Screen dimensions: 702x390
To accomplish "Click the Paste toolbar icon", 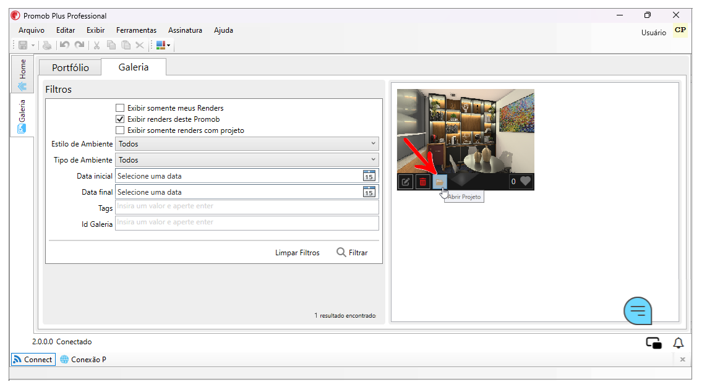I will coord(126,45).
